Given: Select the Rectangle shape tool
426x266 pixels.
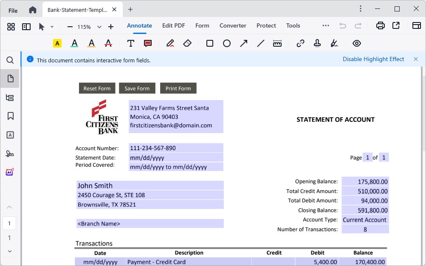Looking at the screenshot, I should tap(209, 43).
